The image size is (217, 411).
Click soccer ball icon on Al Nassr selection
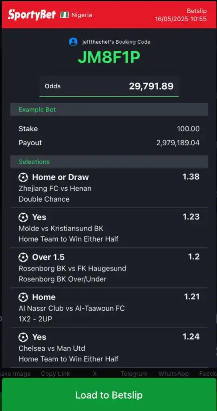click(x=23, y=297)
